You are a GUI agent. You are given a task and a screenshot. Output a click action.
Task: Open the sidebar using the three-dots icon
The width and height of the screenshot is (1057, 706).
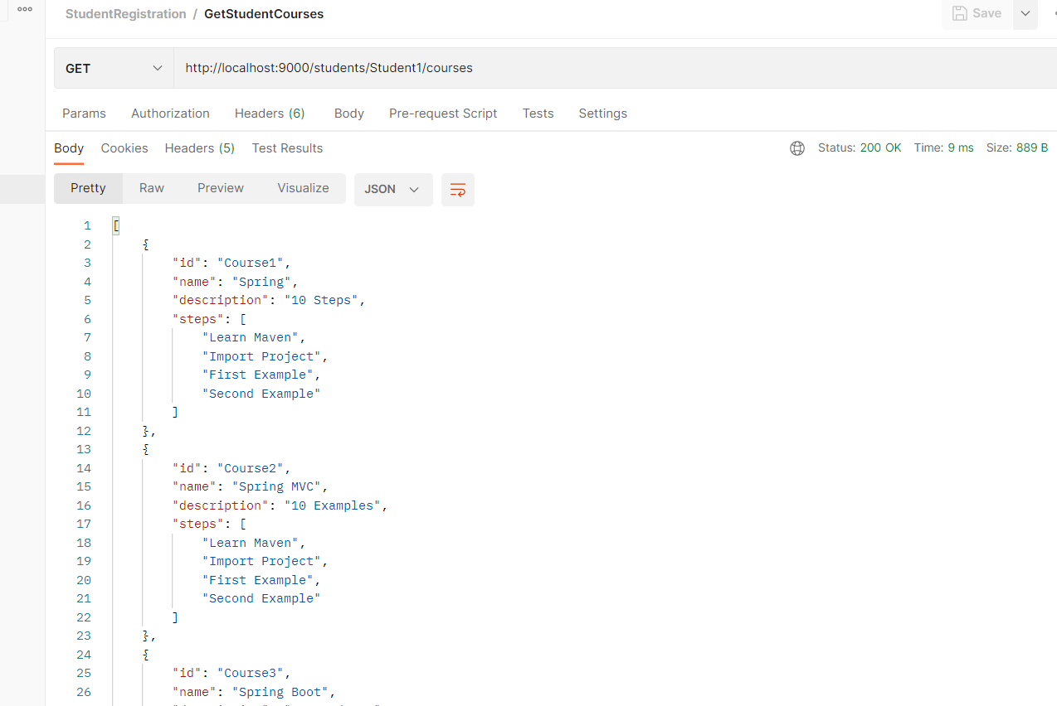[x=23, y=10]
